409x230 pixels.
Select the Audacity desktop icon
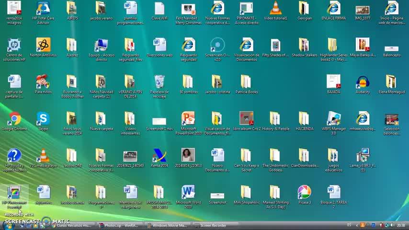click(x=363, y=82)
